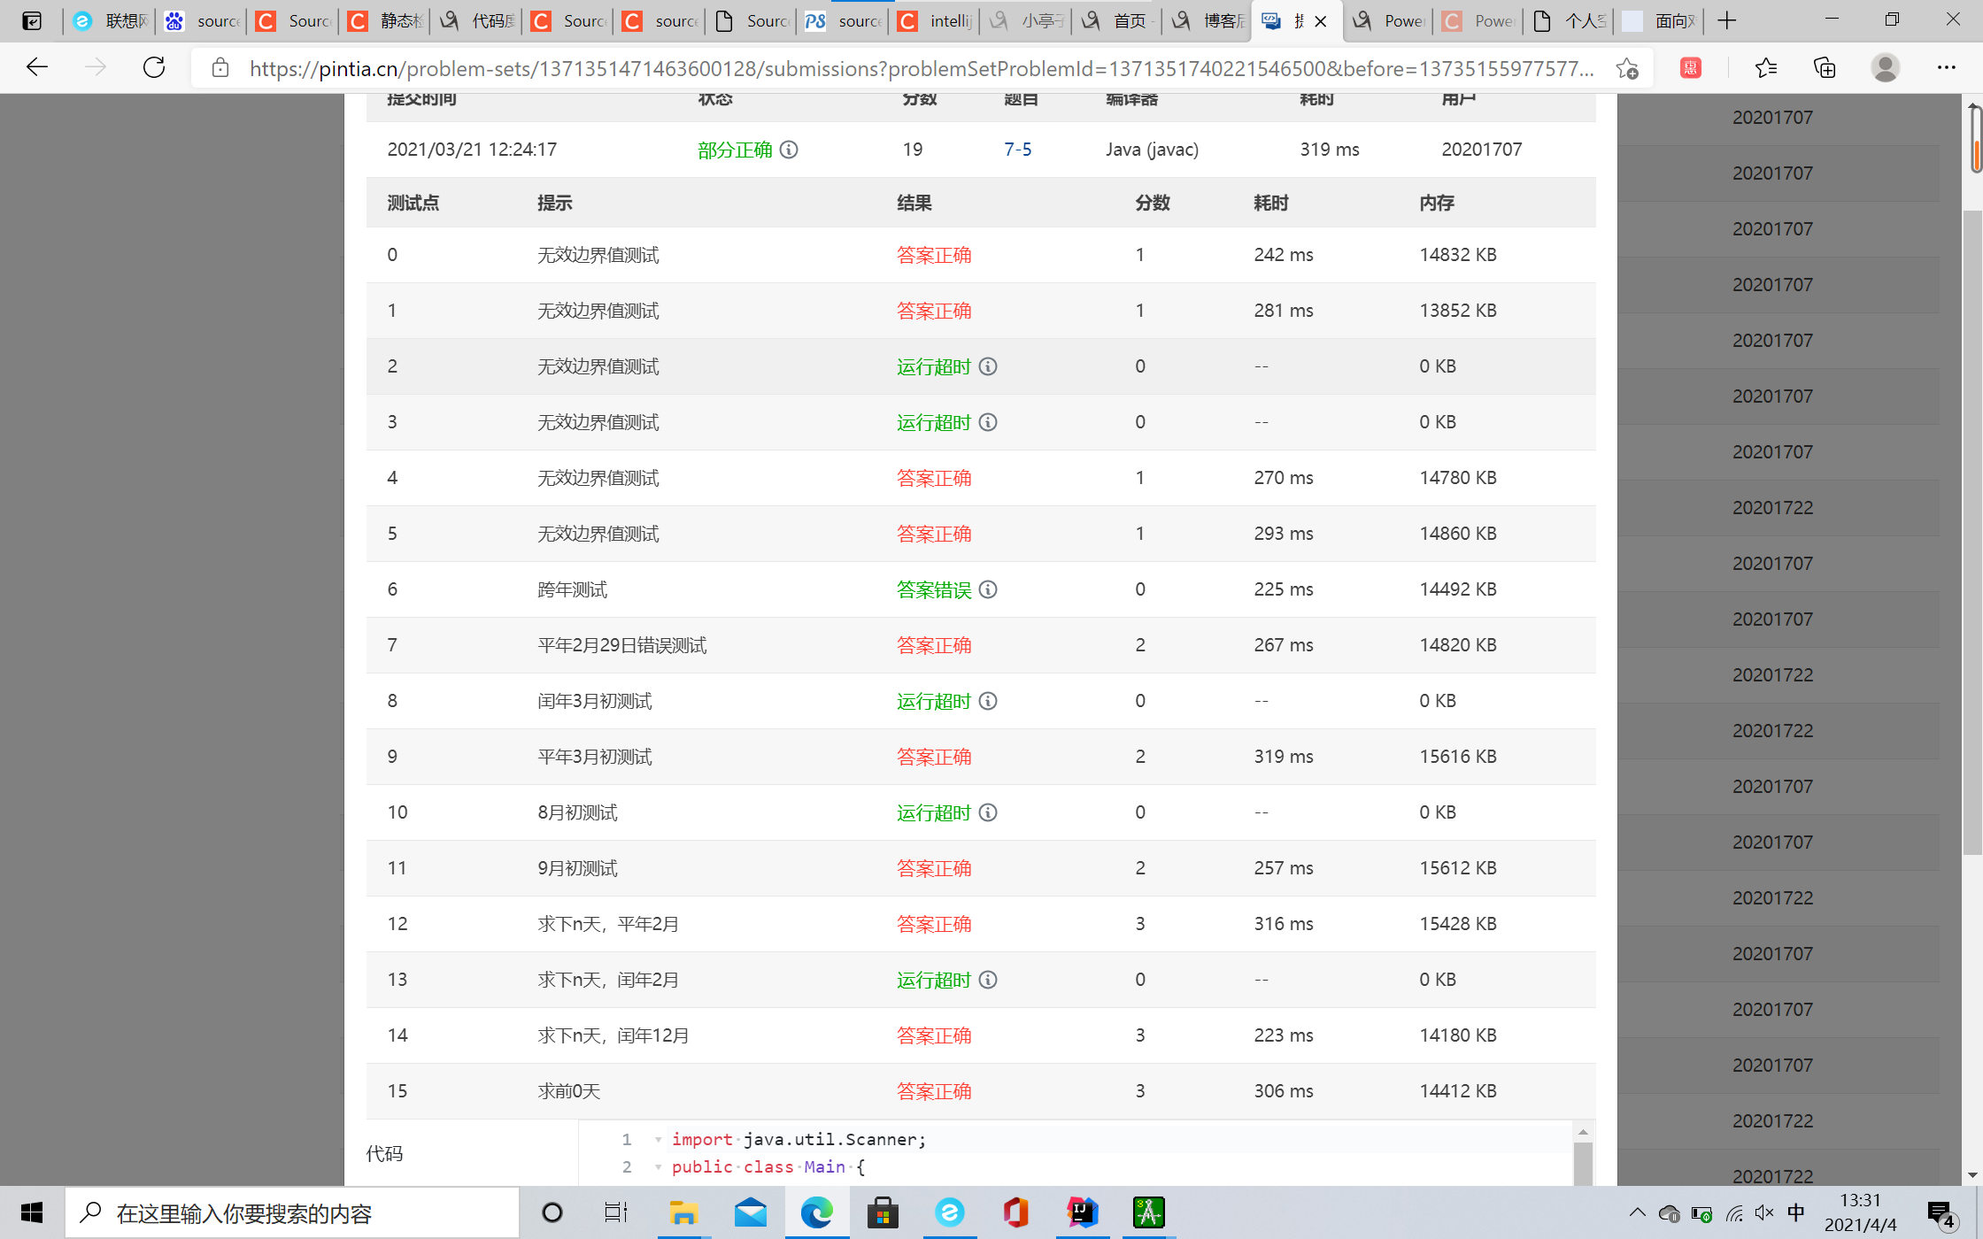1983x1239 pixels.
Task: Add page to favorites star icon
Action: pos(1627,68)
